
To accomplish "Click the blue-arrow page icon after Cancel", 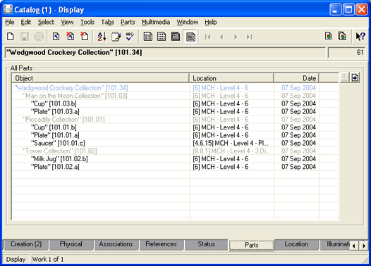I will (56, 37).
